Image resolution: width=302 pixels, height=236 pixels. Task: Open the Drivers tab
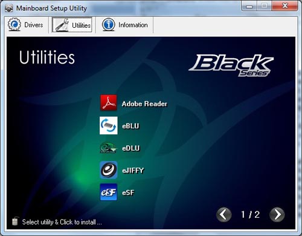tap(25, 25)
